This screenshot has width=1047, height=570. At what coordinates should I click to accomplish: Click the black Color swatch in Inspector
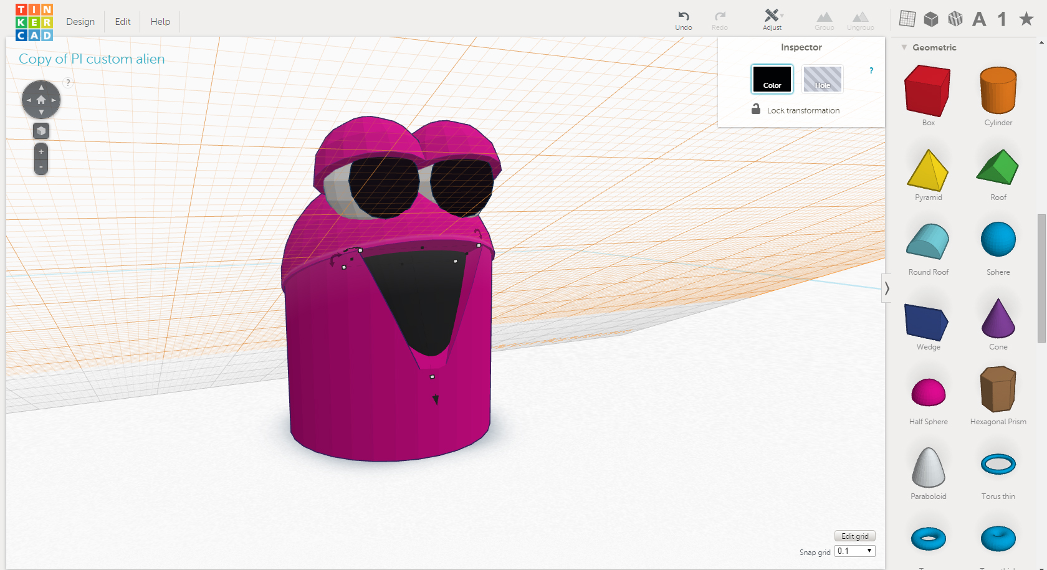tap(772, 79)
